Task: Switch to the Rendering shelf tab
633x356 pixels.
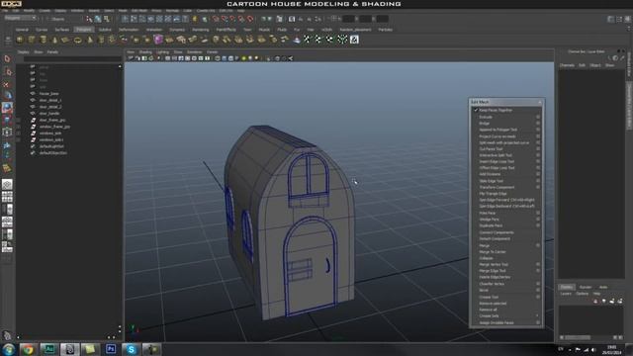Action: tap(200, 30)
